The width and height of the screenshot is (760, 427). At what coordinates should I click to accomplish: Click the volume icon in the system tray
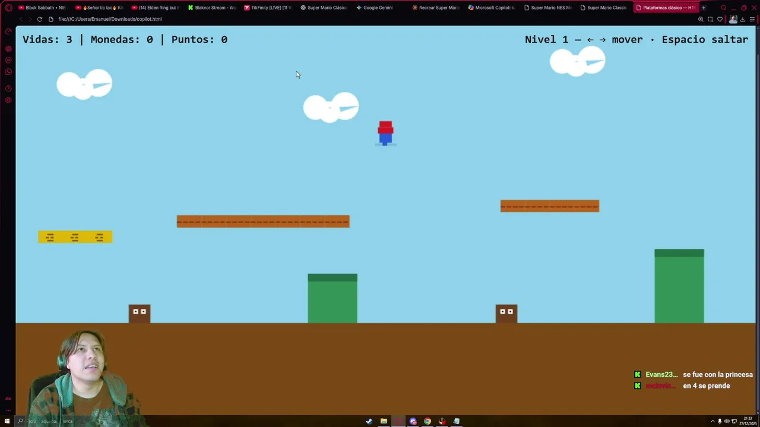coord(727,422)
